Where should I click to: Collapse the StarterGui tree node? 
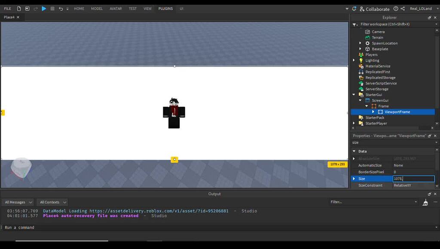click(x=354, y=94)
